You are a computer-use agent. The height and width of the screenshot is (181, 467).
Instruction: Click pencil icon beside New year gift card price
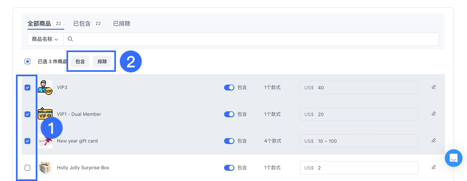click(433, 140)
